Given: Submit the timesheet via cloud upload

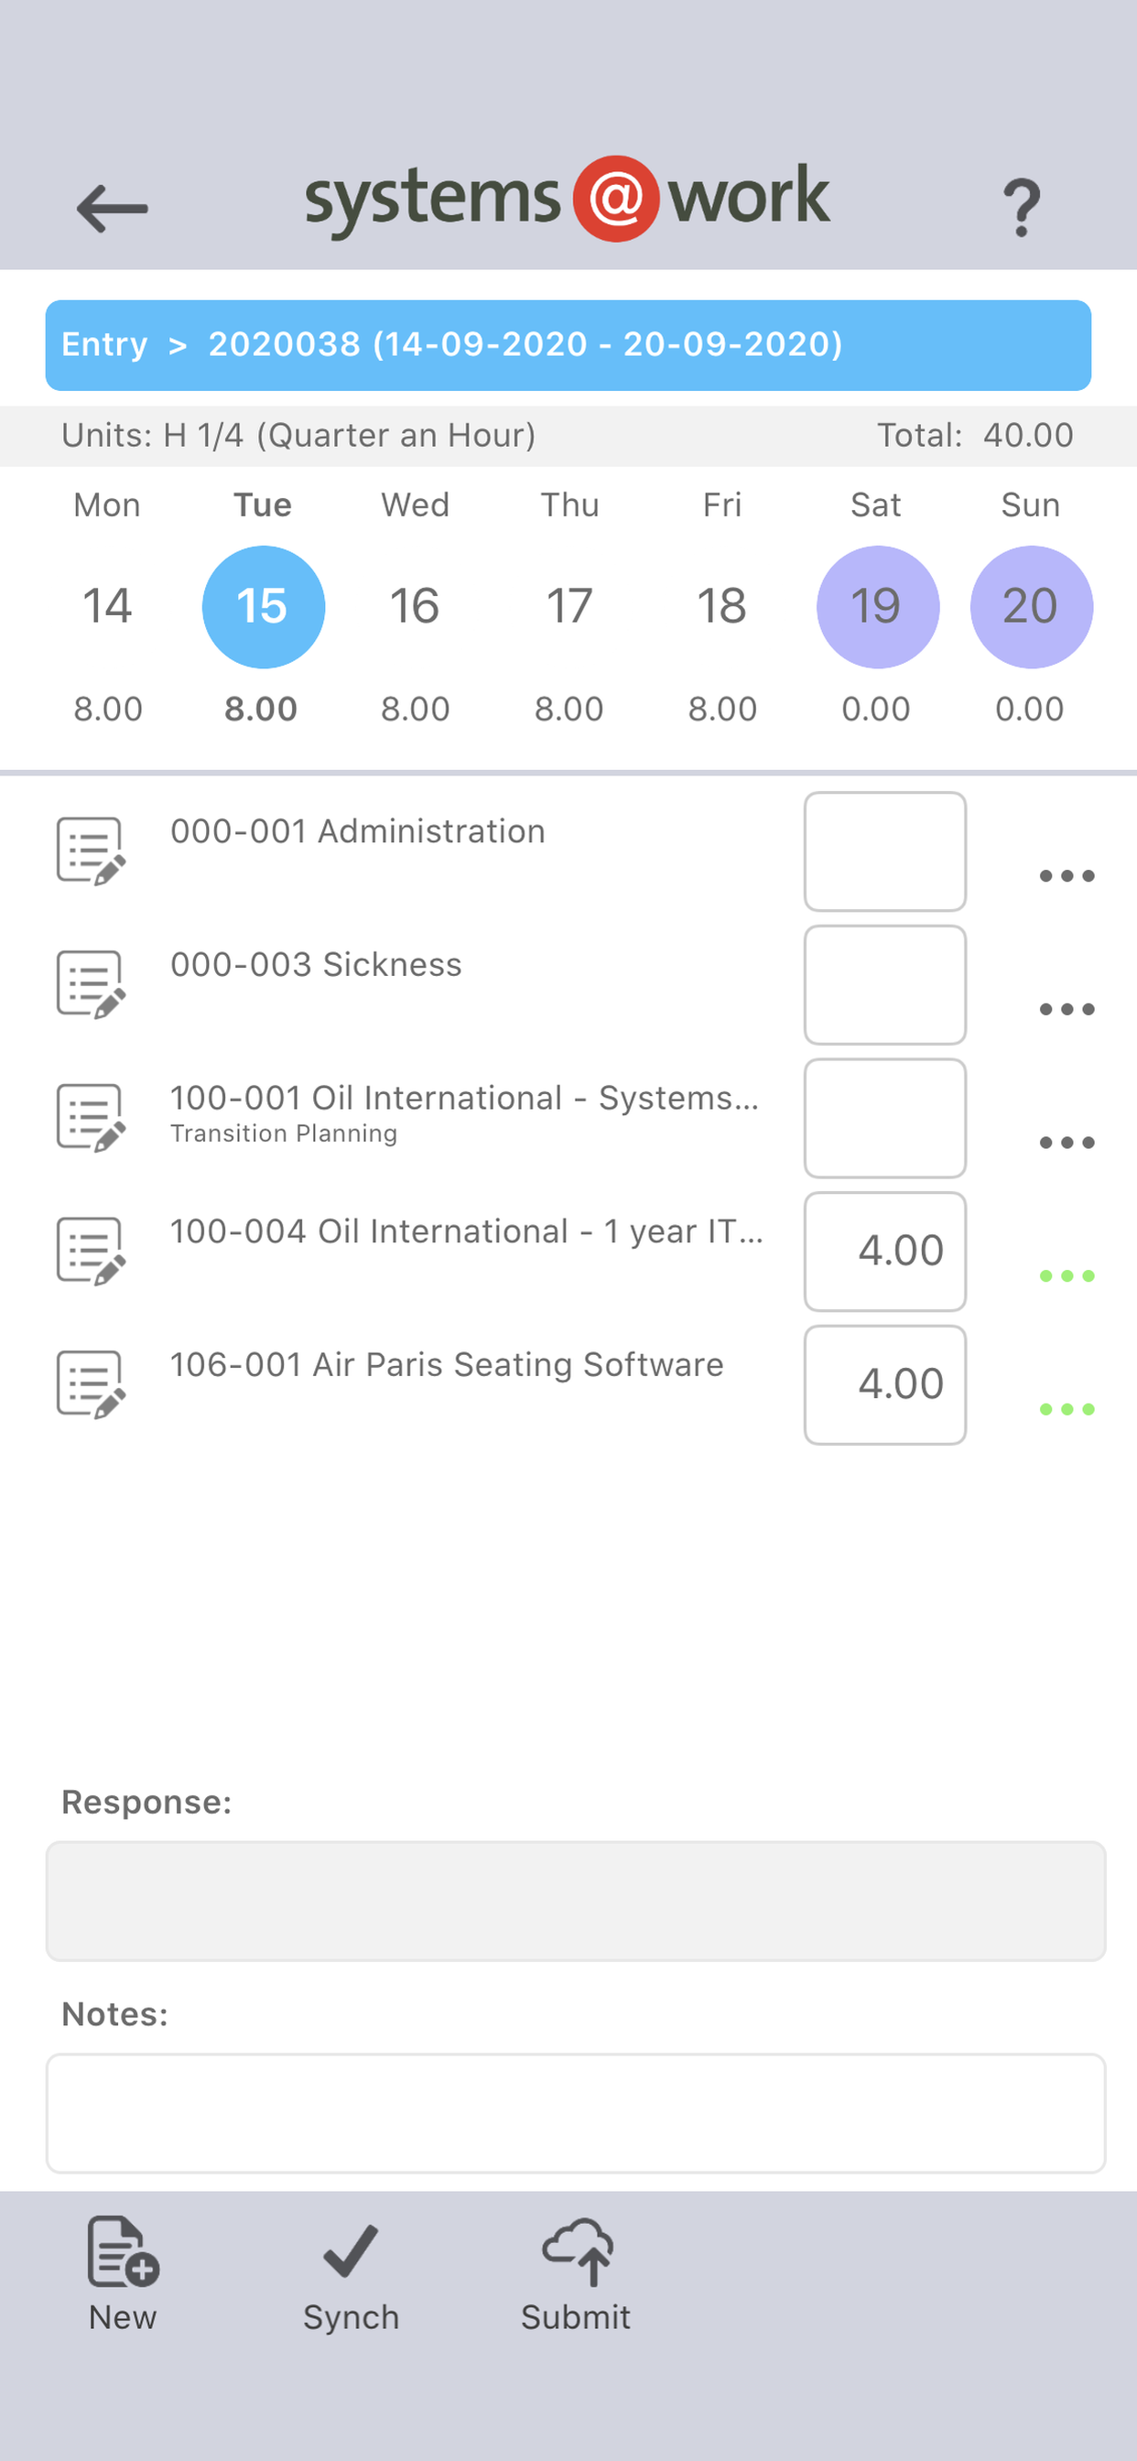Looking at the screenshot, I should pos(576,2277).
